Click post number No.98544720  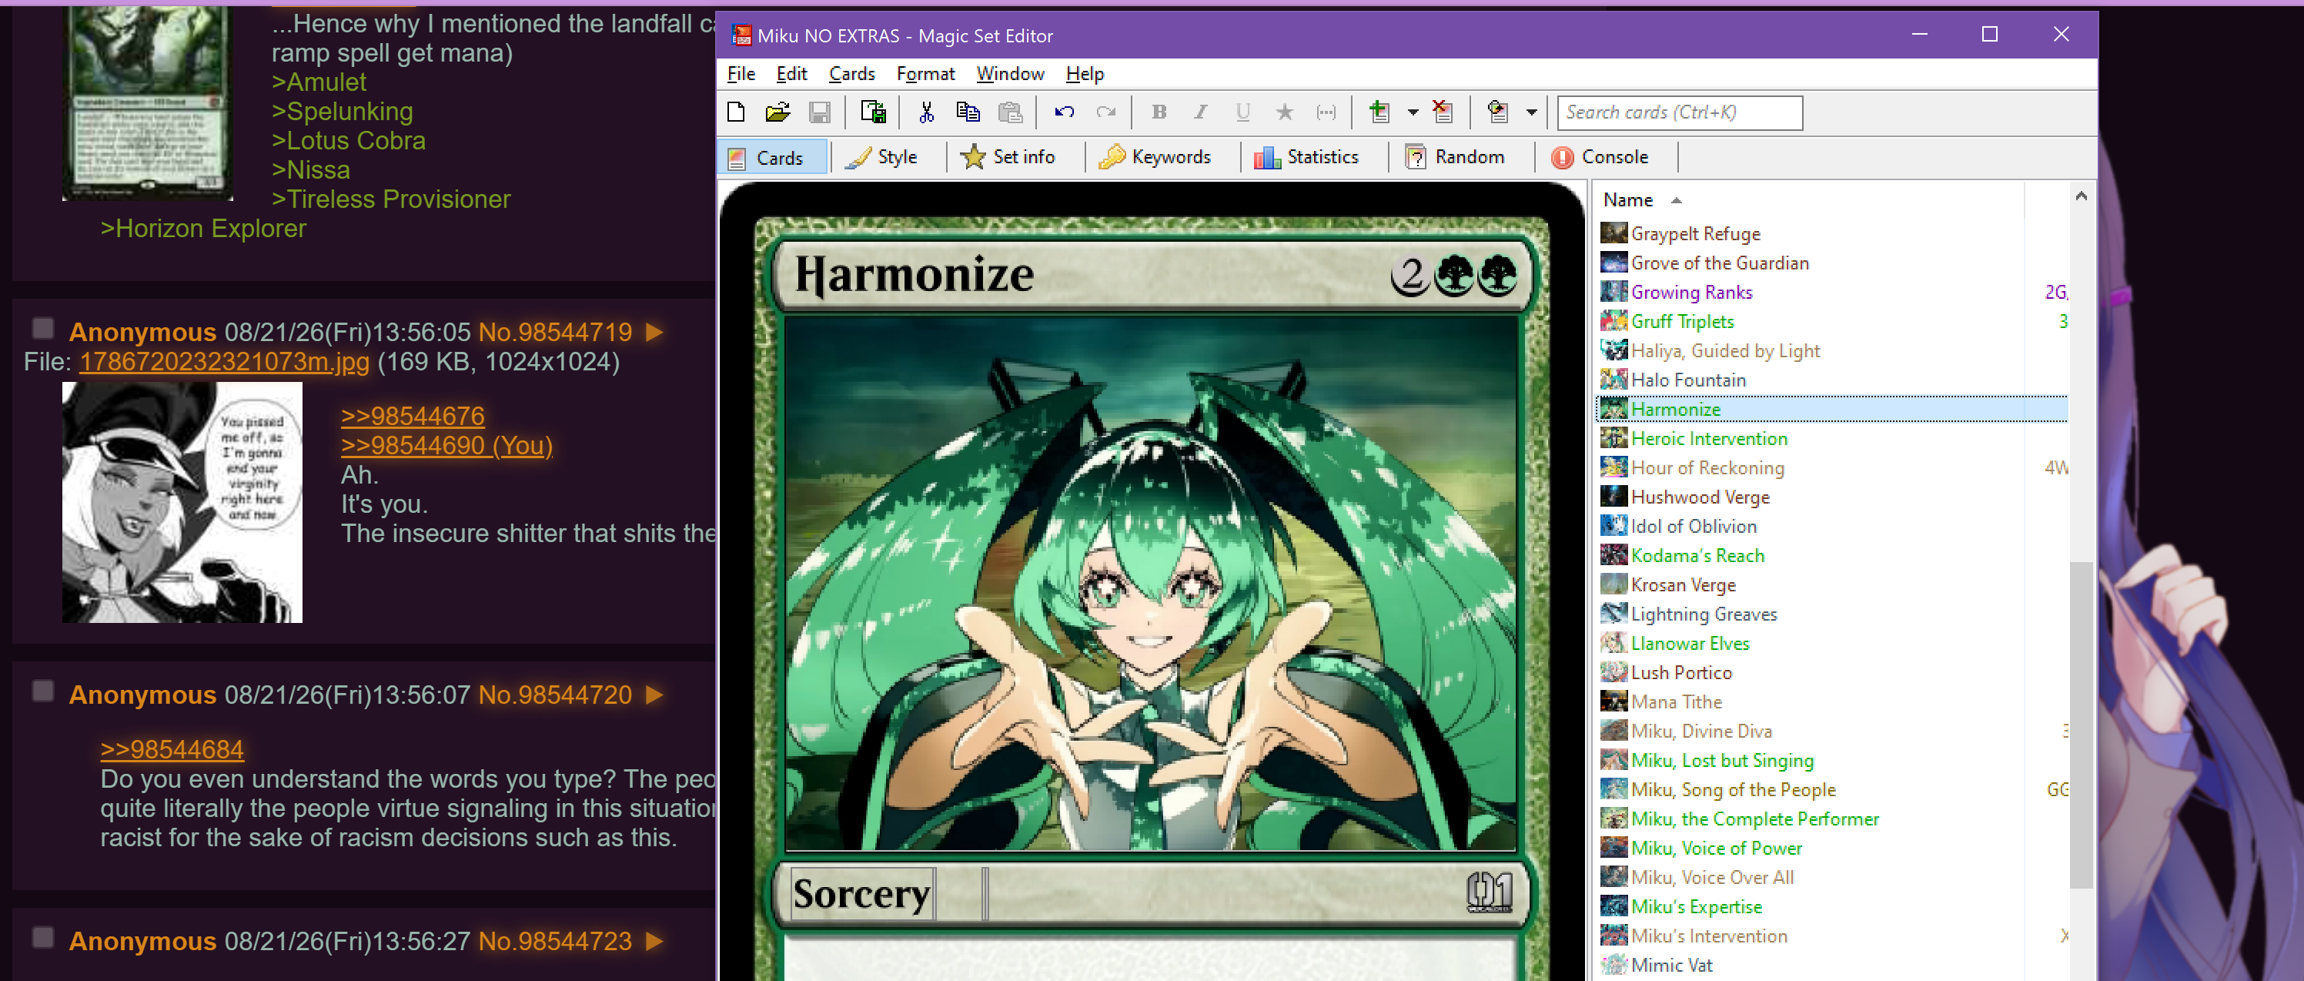click(556, 695)
